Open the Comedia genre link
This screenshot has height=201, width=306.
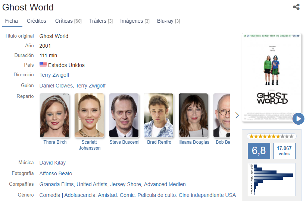click(50, 195)
